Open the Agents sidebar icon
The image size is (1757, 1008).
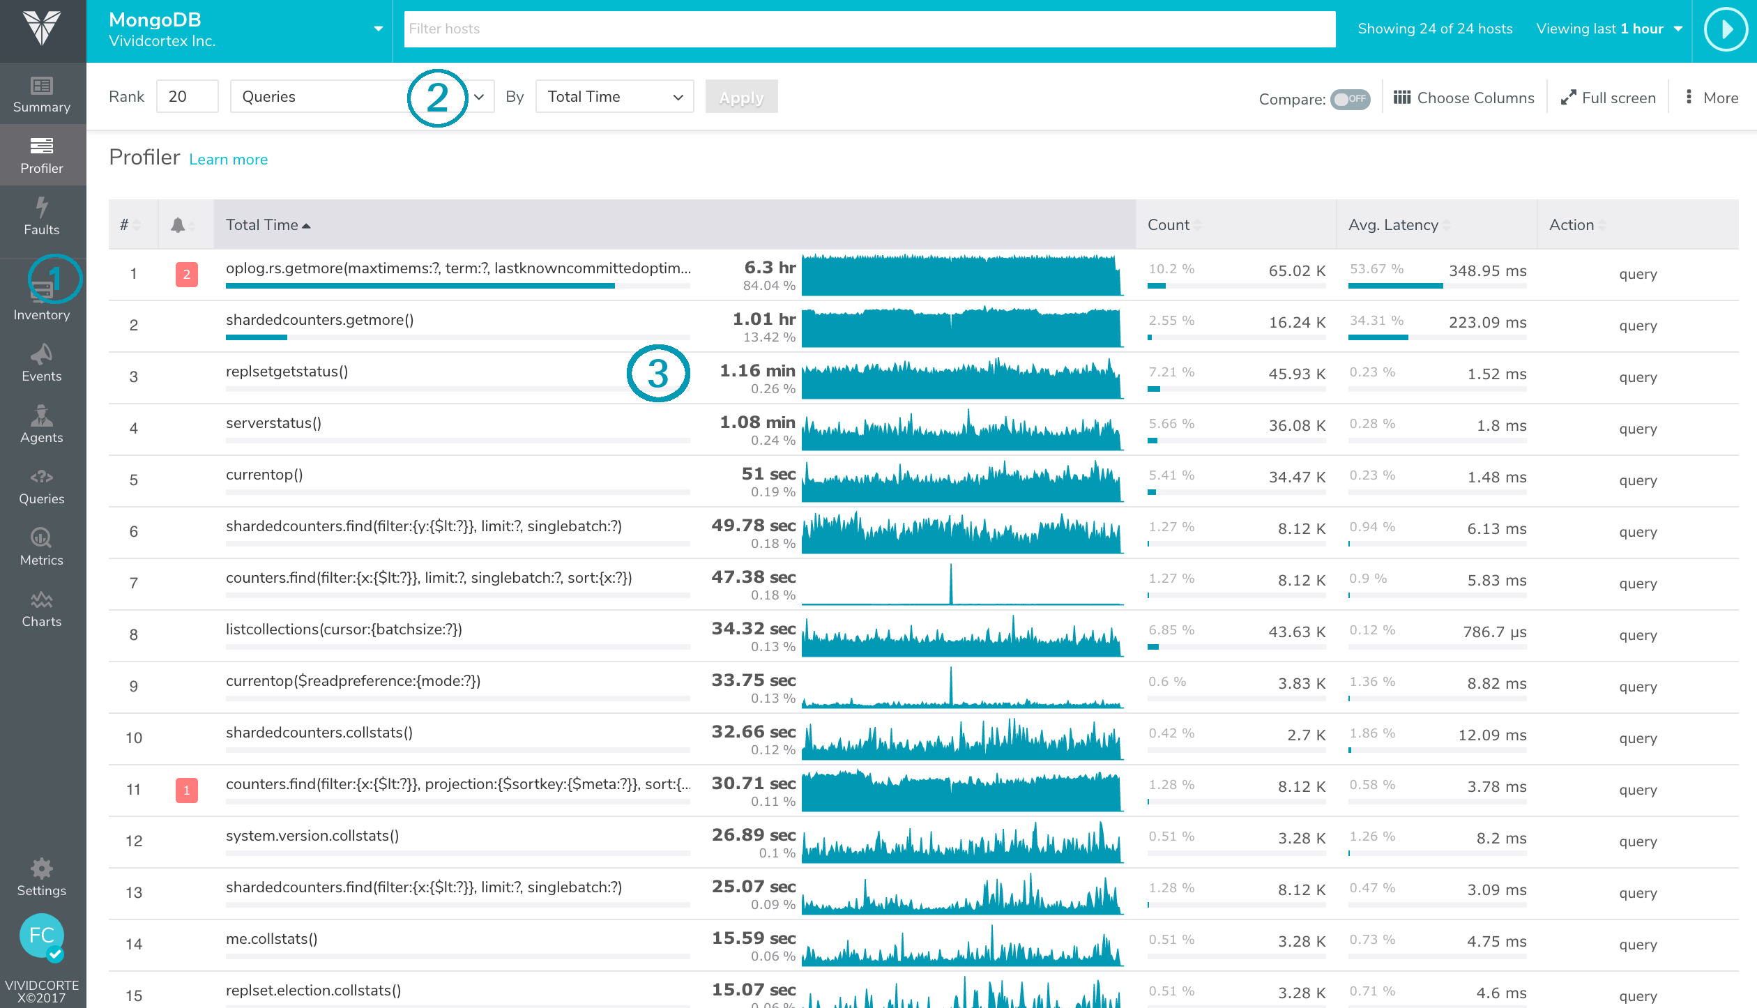click(42, 415)
